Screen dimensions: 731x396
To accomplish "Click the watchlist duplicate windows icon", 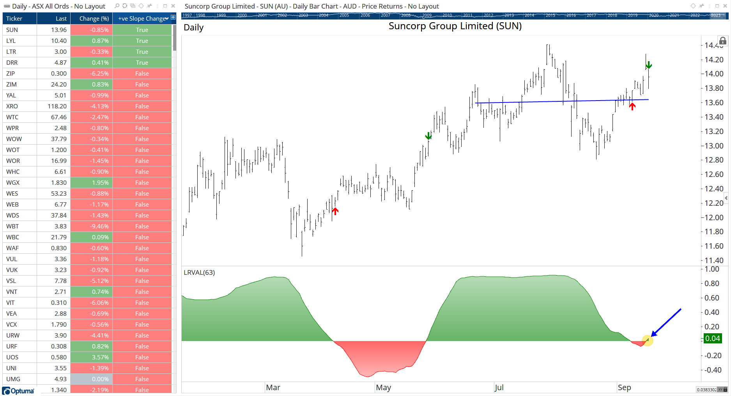I will pos(133,6).
